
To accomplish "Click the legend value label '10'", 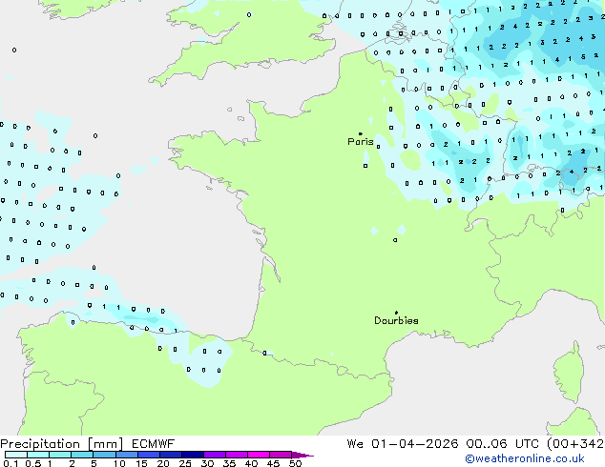I will tap(119, 463).
